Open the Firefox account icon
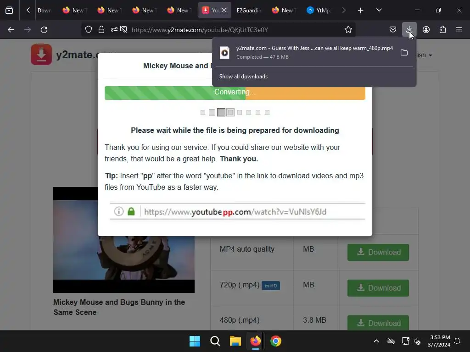Viewport: 470px width, 352px height. (426, 29)
